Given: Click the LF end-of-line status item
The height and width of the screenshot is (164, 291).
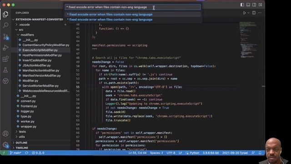Looking at the screenshot, I should click(181, 153).
